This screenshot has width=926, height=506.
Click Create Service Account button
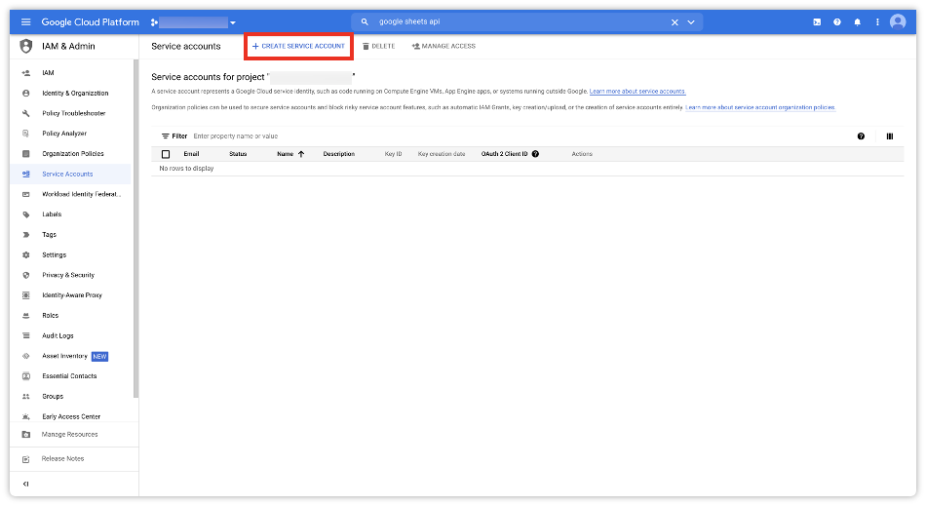click(x=298, y=46)
